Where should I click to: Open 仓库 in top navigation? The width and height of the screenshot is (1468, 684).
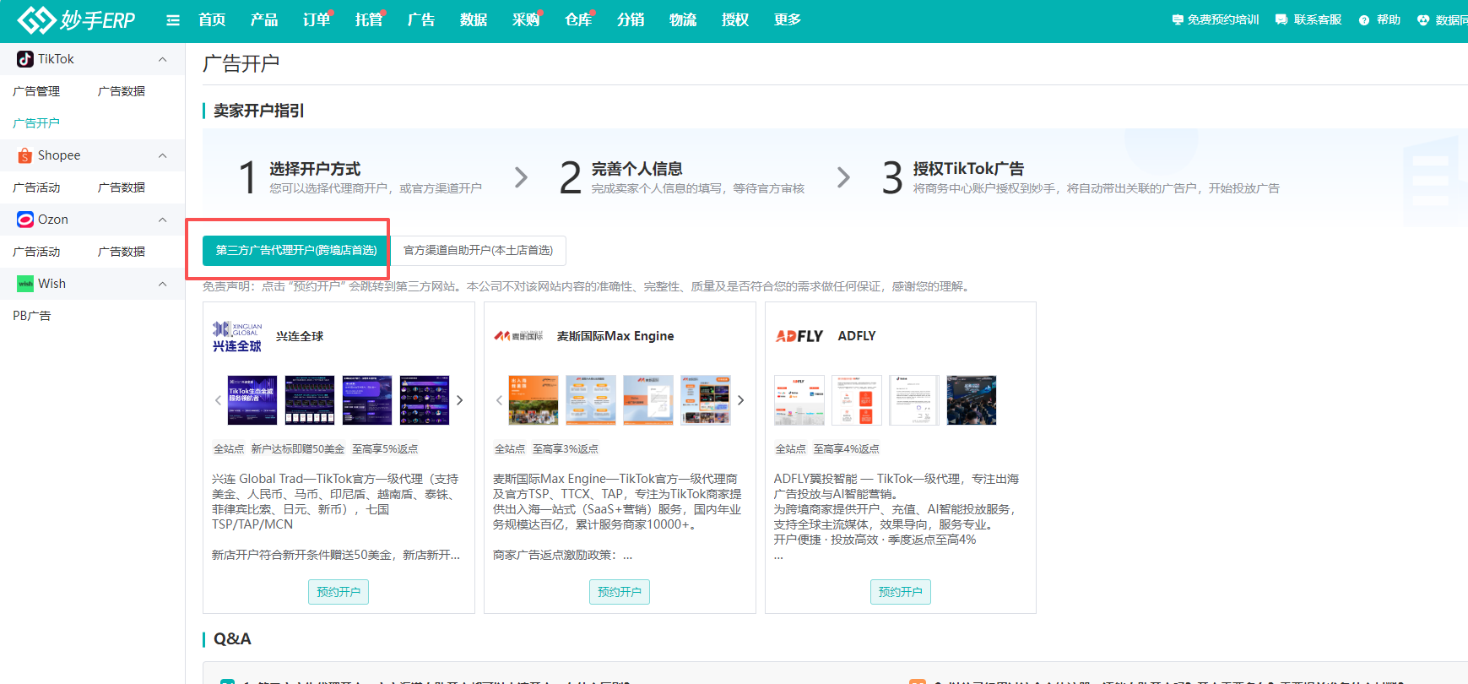[578, 19]
